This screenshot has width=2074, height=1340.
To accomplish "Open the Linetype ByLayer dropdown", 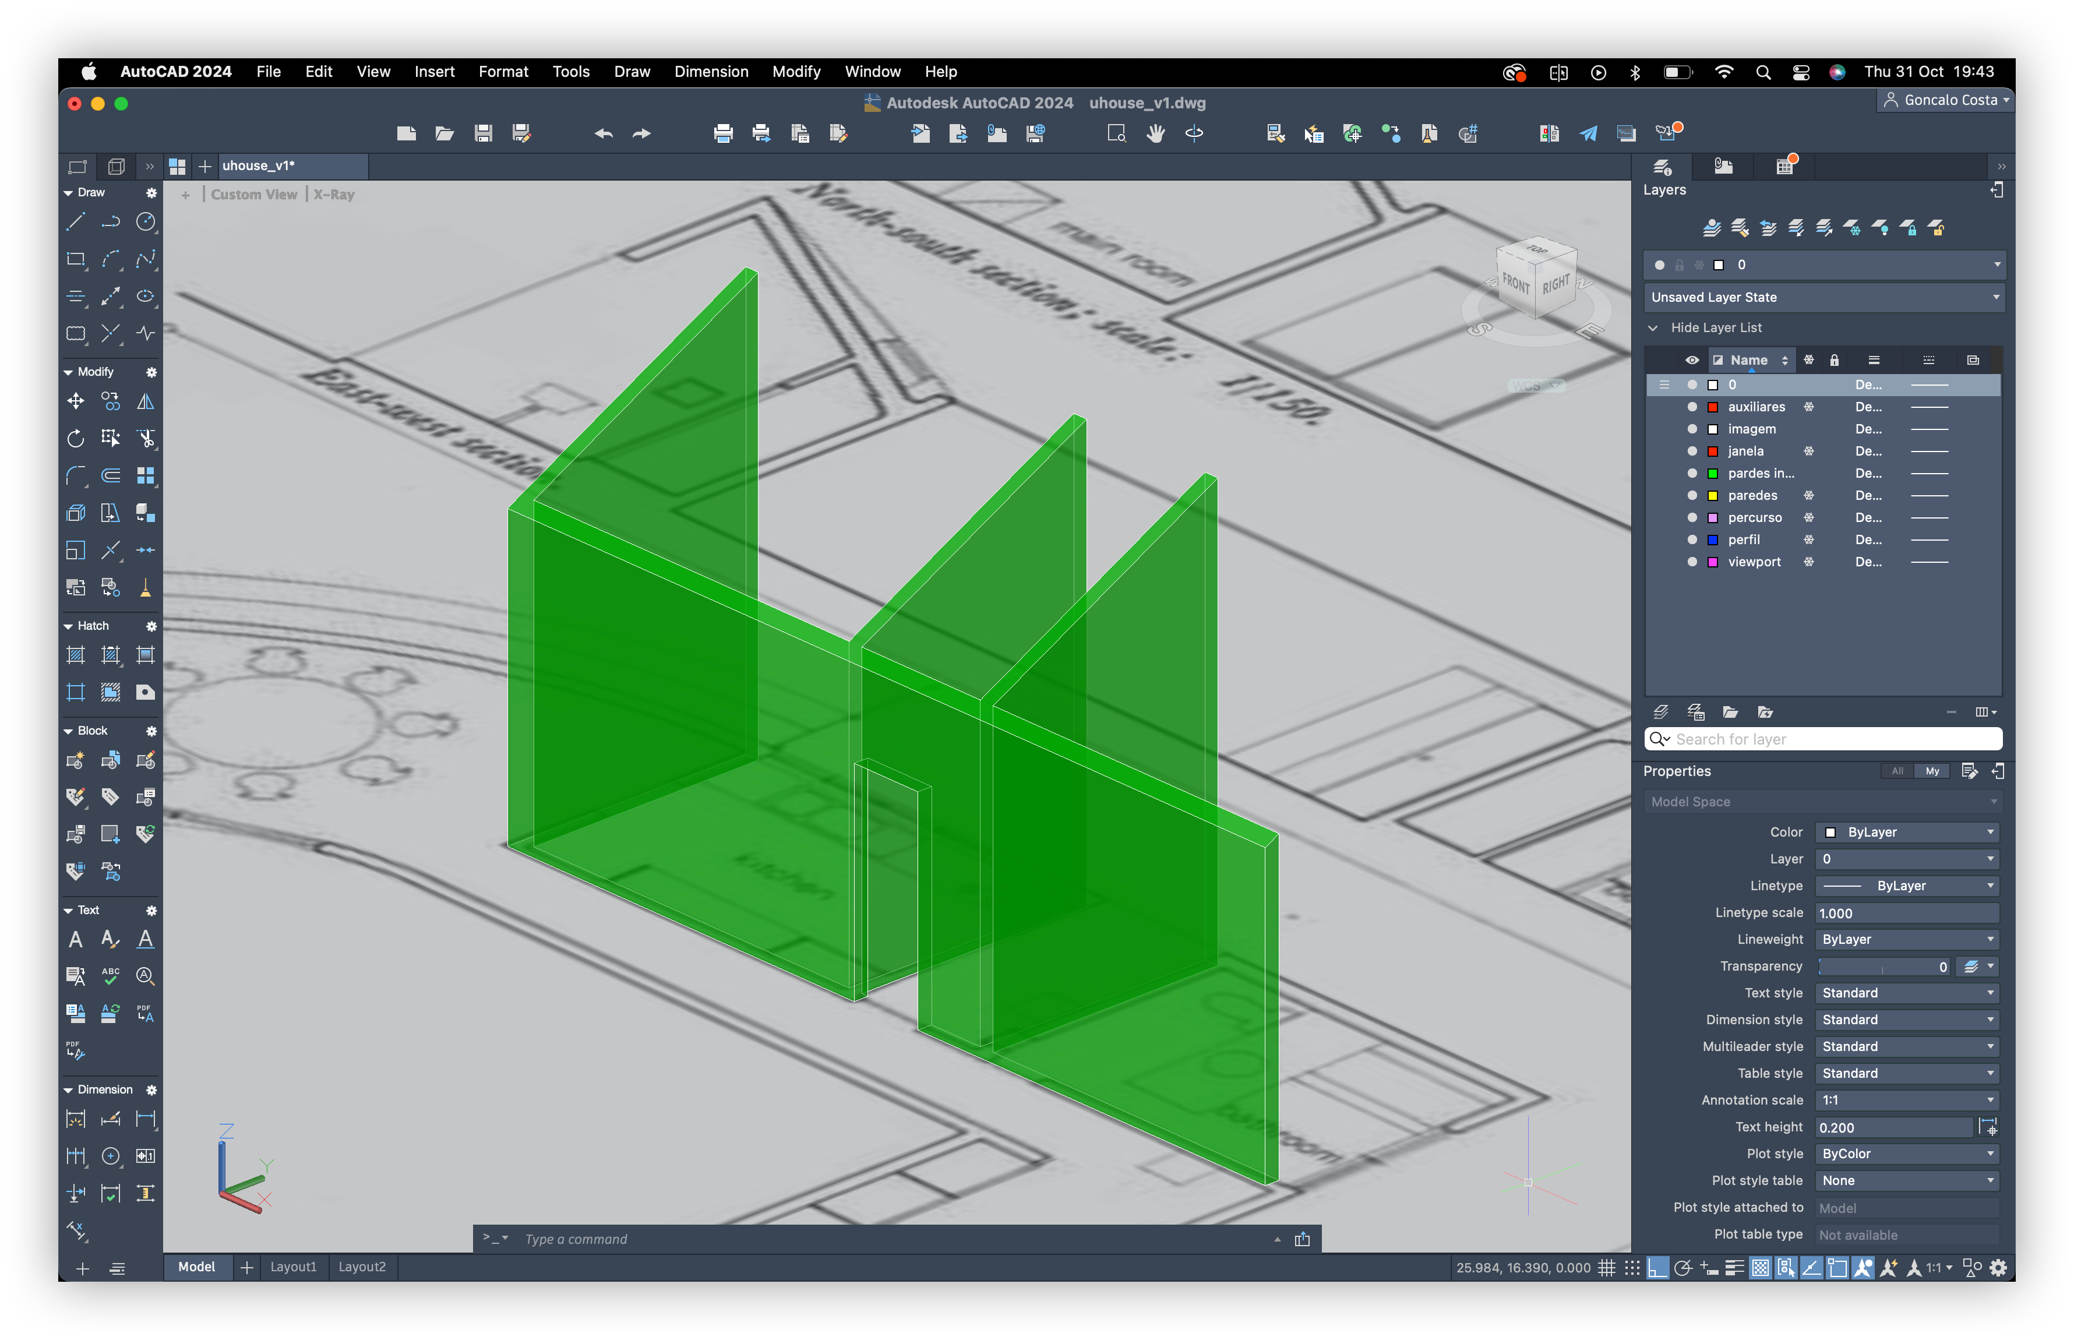I will tap(1907, 886).
